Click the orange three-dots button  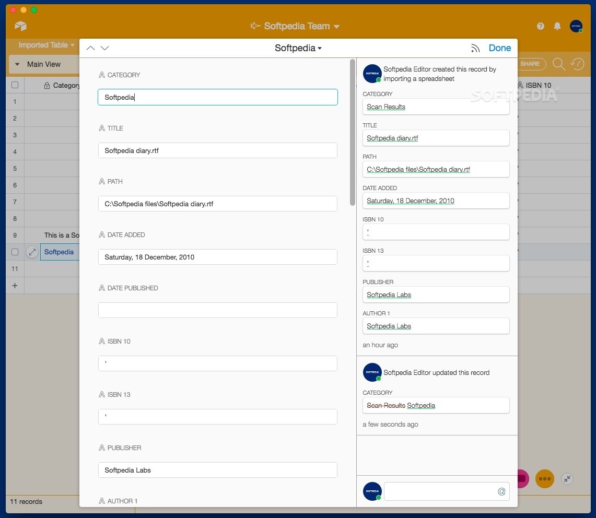pos(545,479)
